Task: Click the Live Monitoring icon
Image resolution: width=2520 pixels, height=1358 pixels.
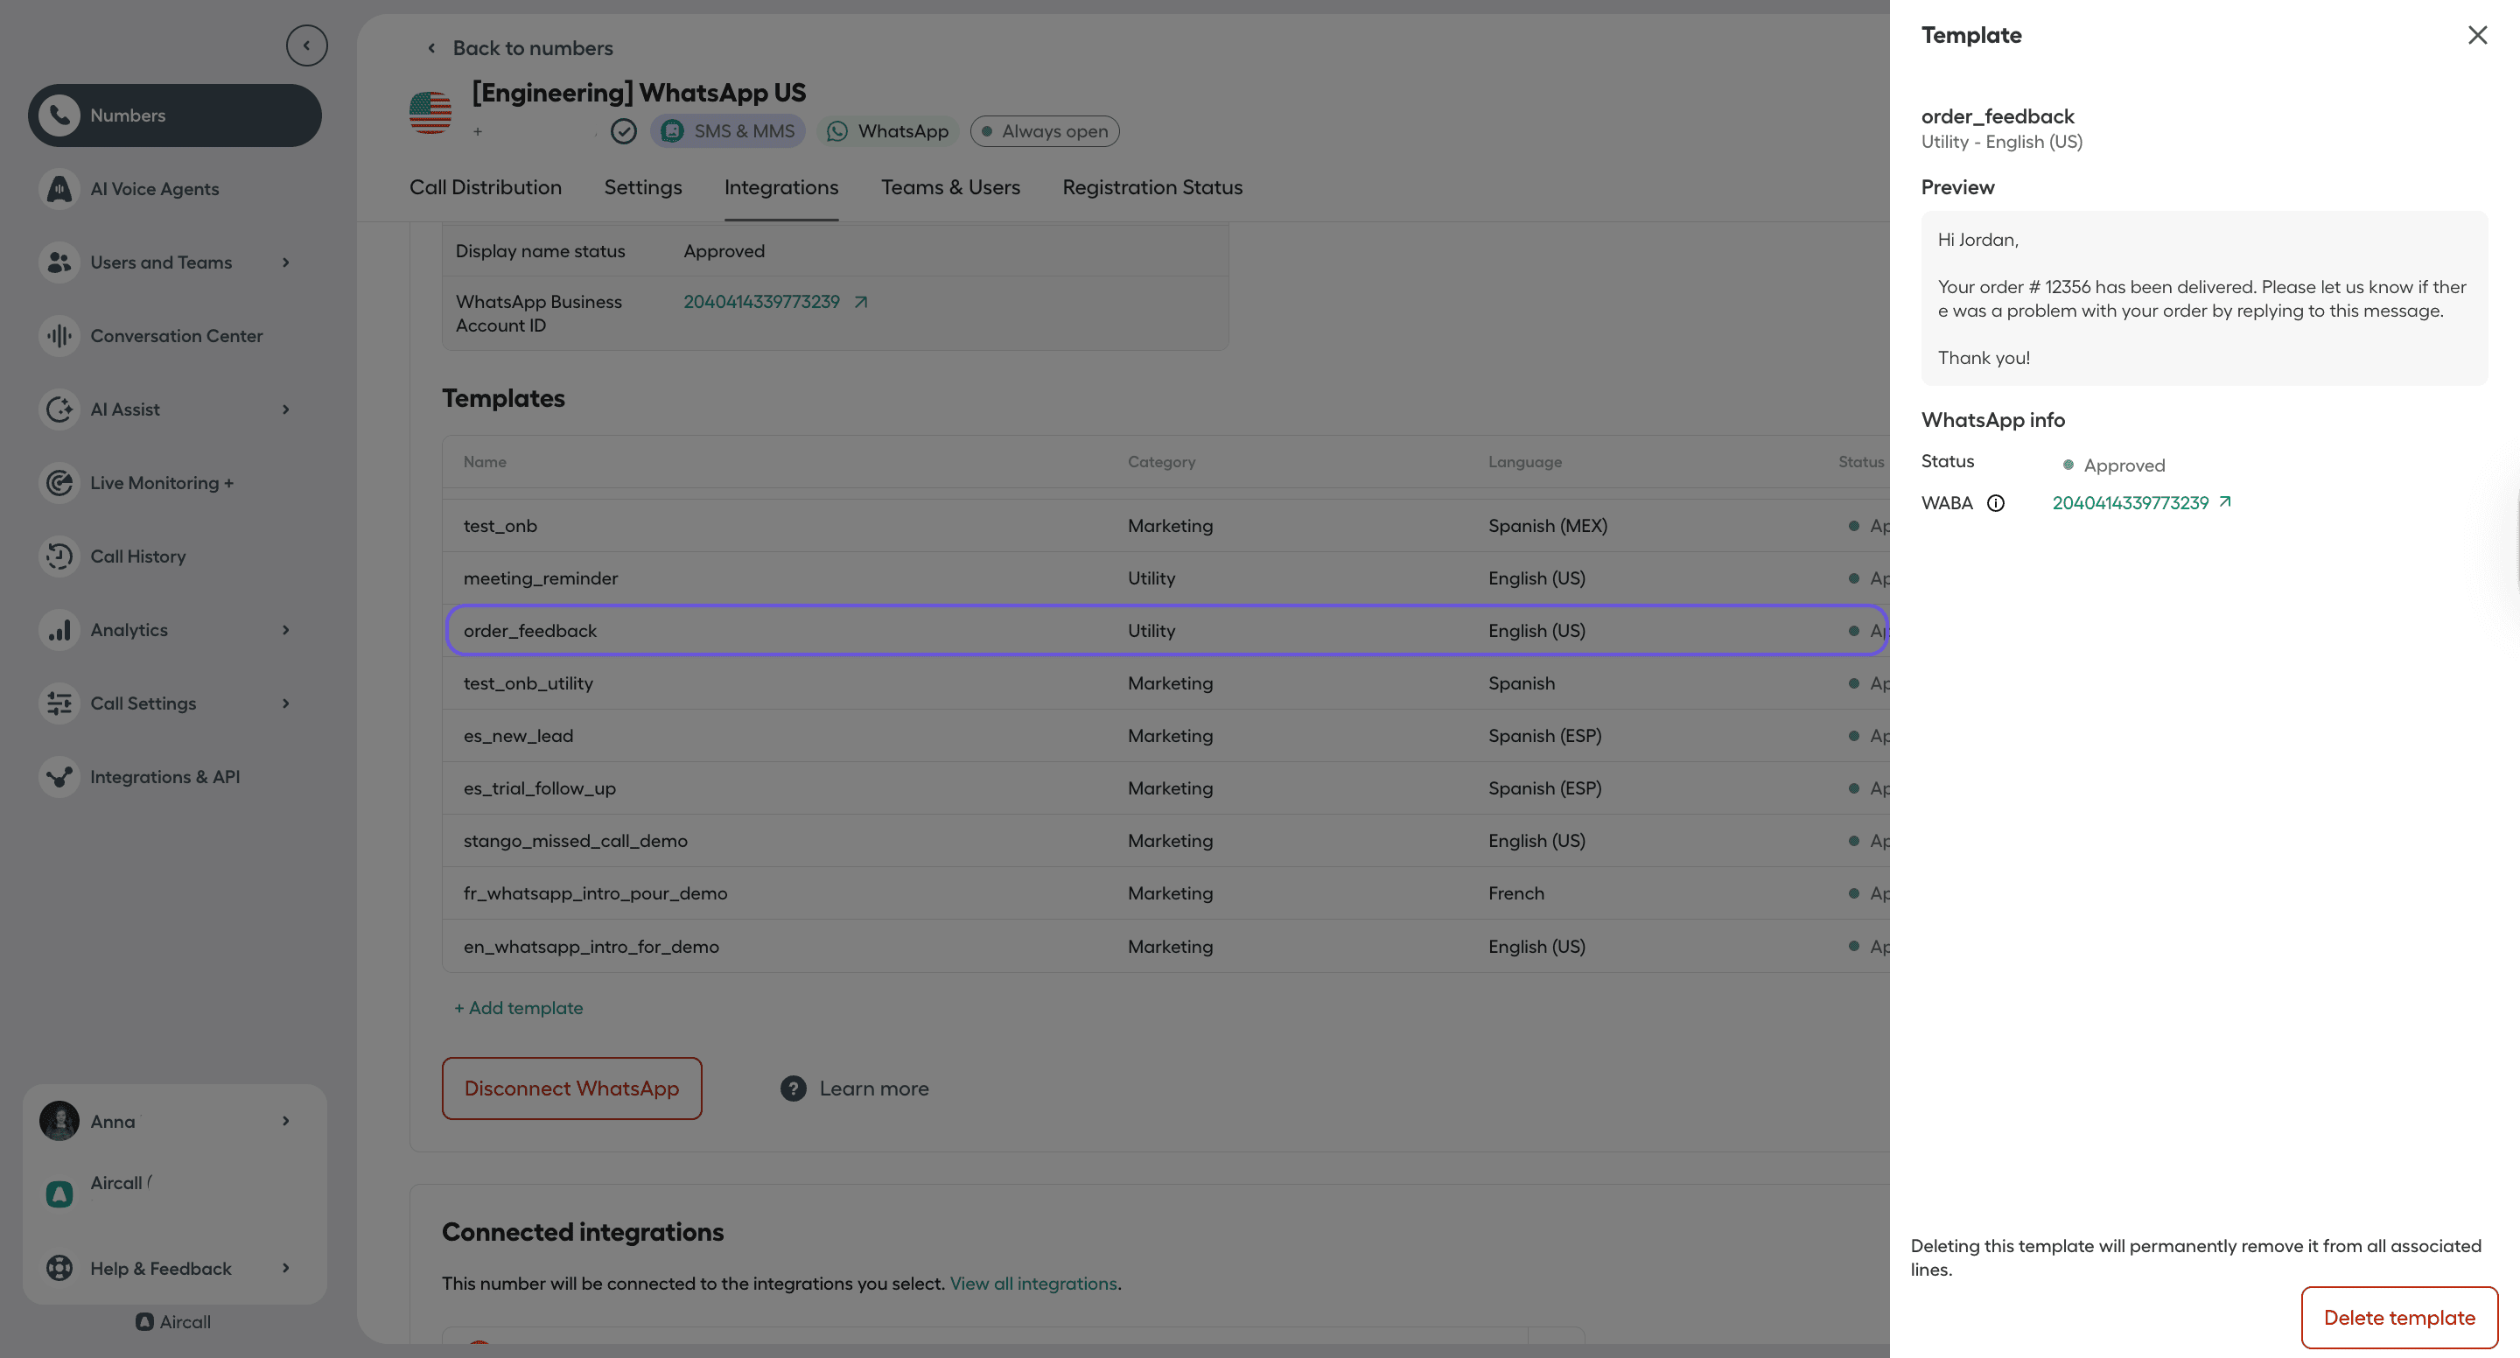Action: click(59, 482)
